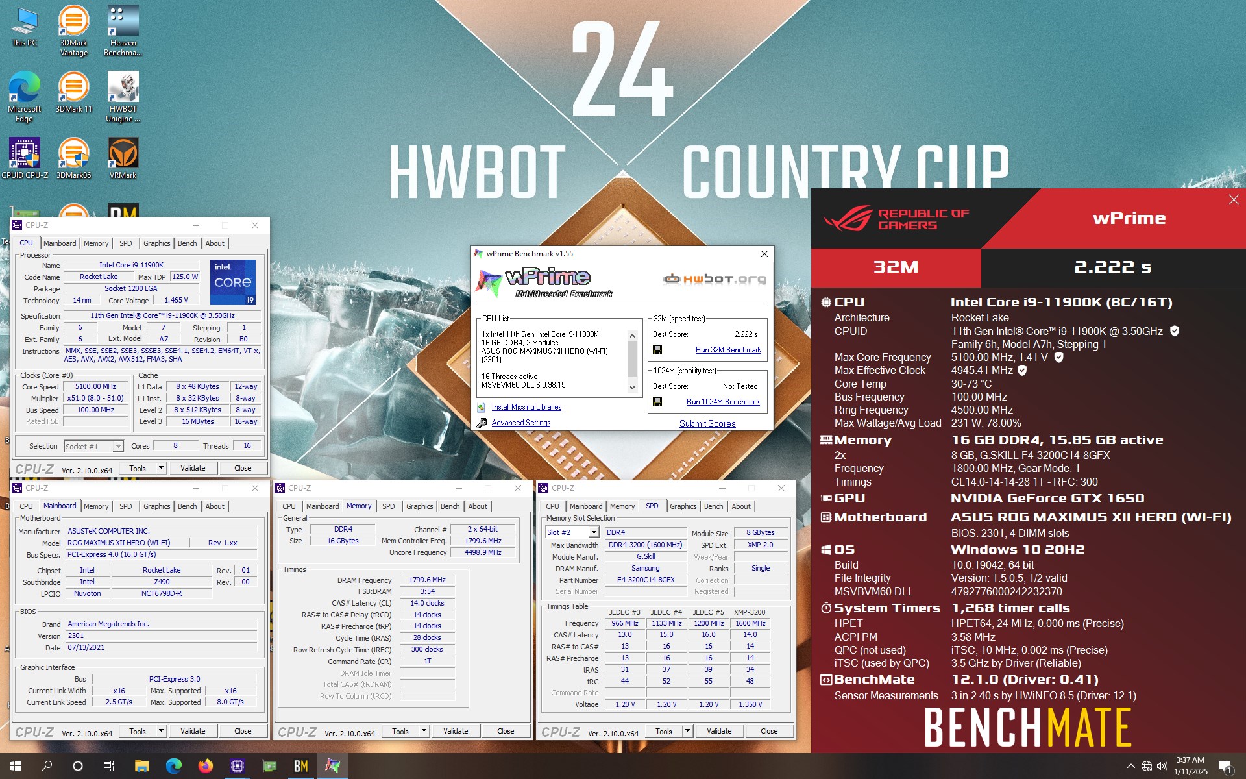Click Run 1024M Benchmark link
The image size is (1246, 779).
click(723, 402)
